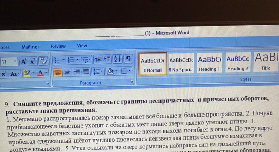Sort the selected text A to Z
Viewport: 279px width, 152px height.
tap(117, 58)
